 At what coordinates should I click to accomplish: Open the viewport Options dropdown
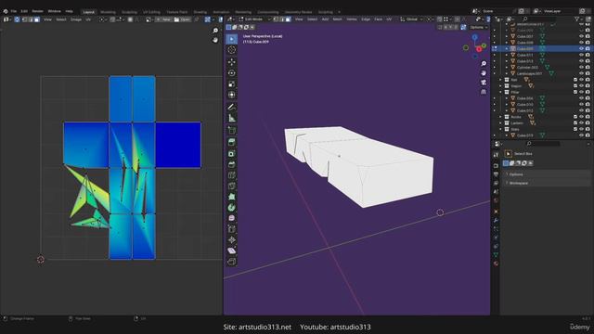[479, 27]
